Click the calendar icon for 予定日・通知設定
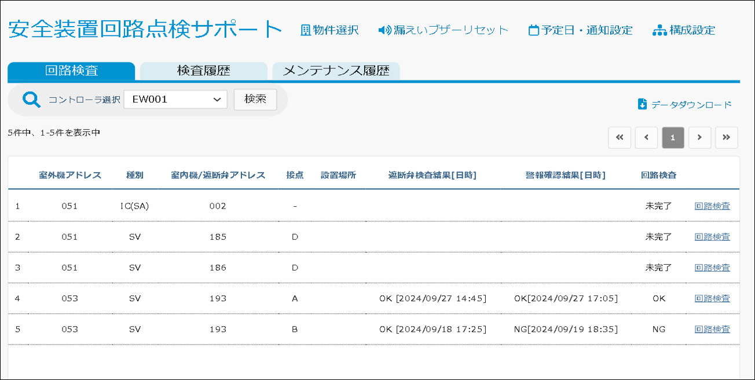 point(533,31)
